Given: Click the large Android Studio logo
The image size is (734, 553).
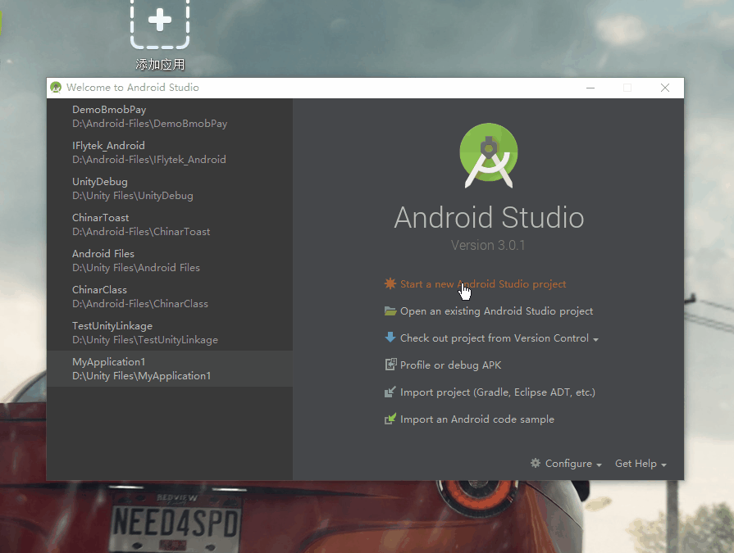Looking at the screenshot, I should [489, 156].
